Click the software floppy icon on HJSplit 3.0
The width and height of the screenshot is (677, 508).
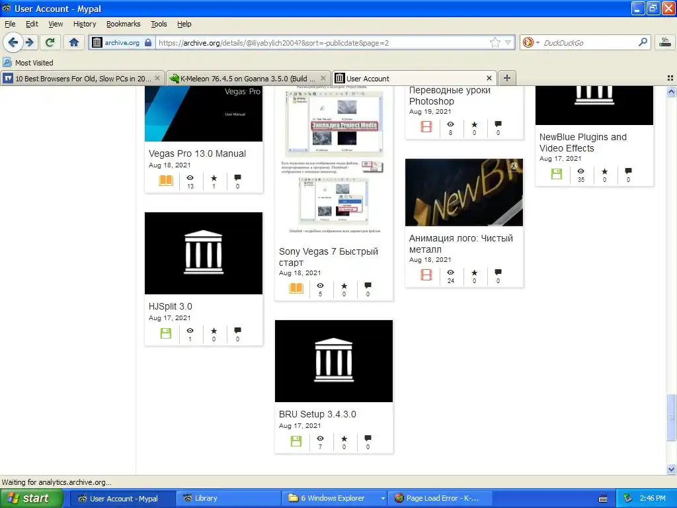click(166, 333)
